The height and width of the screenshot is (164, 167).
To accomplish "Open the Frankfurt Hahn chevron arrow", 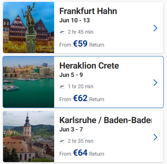I will pos(155,28).
